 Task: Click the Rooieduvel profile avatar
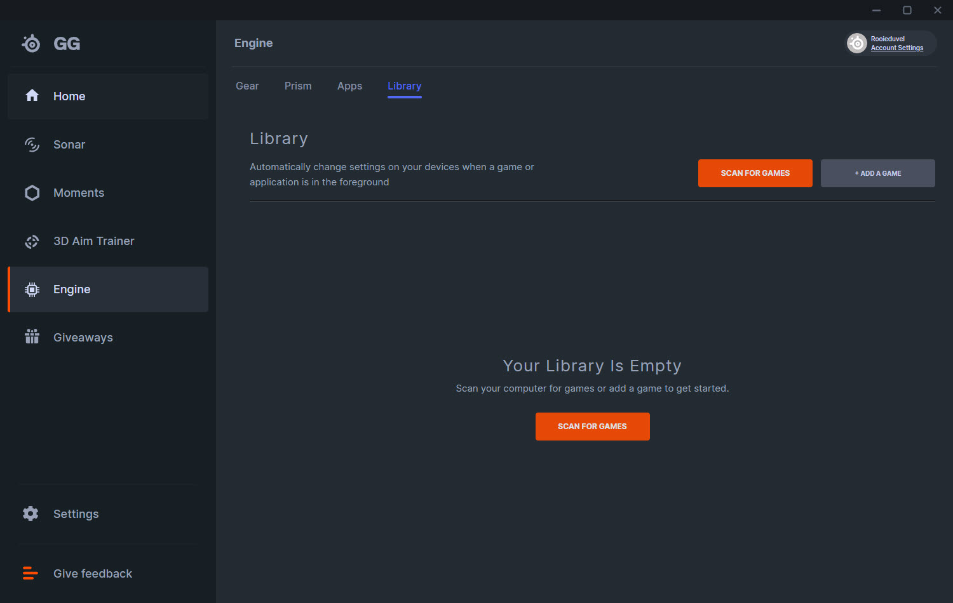[857, 43]
